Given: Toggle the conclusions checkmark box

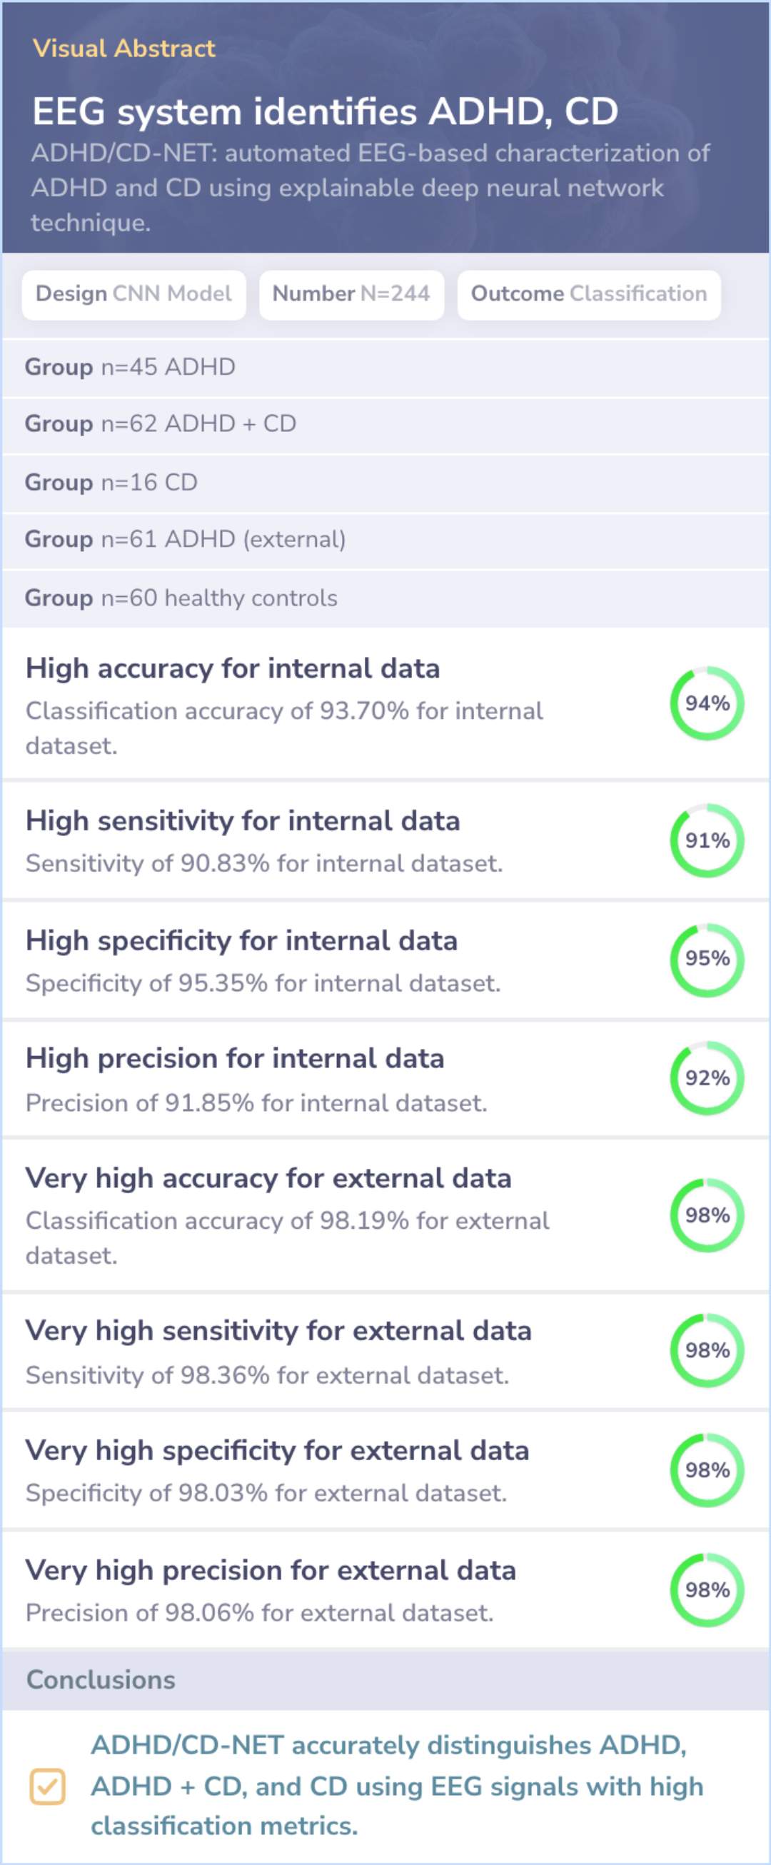Looking at the screenshot, I should pyautogui.click(x=48, y=1786).
